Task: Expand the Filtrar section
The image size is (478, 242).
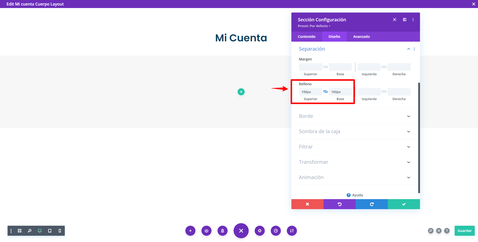Action: (x=355, y=147)
